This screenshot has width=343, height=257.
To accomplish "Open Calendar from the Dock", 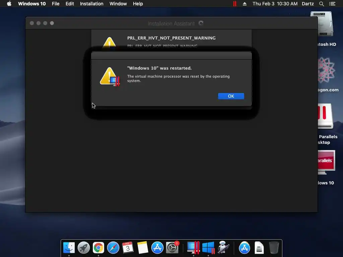I will [x=128, y=248].
